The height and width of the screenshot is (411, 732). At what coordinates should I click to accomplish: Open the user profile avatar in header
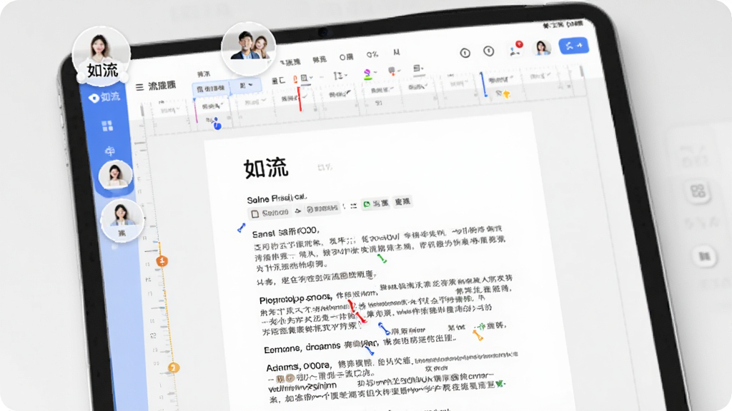(542, 48)
